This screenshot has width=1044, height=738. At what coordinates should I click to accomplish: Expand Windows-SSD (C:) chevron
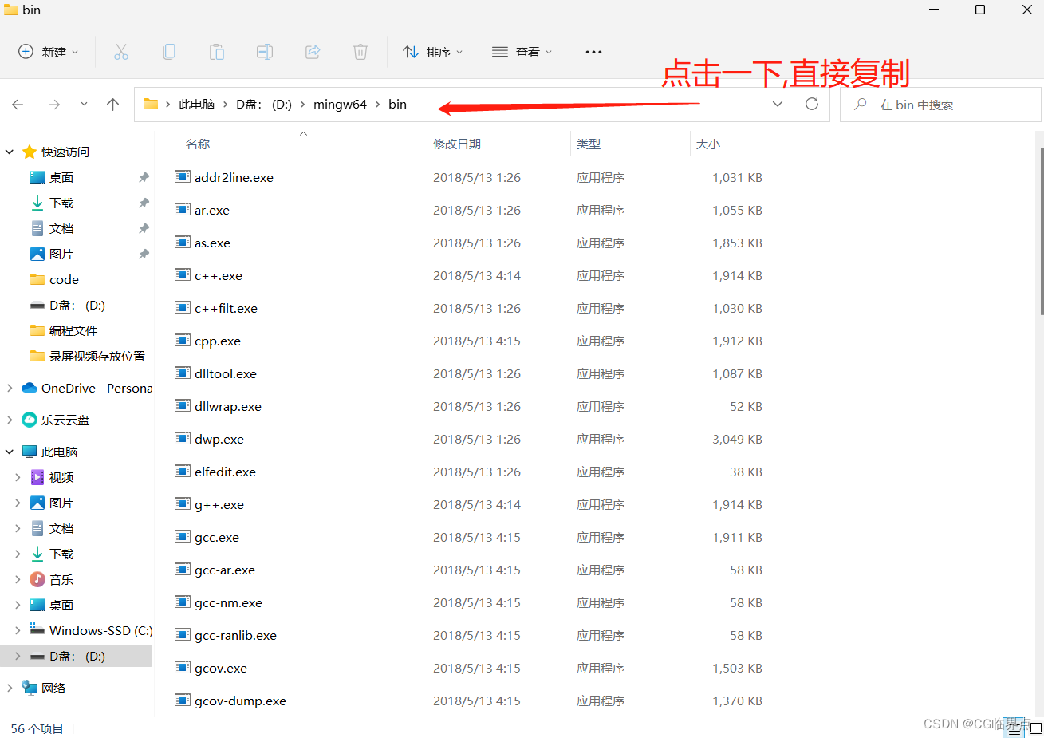click(x=18, y=630)
